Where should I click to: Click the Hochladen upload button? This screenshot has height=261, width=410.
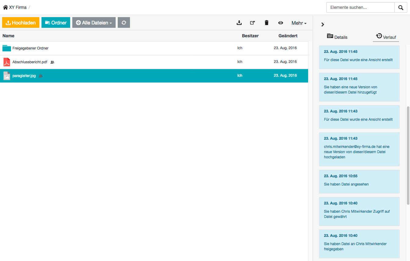coord(21,23)
